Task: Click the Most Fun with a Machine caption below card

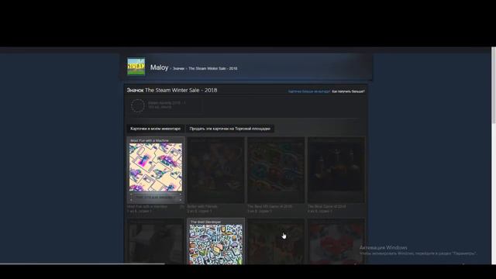Action: coord(147,207)
